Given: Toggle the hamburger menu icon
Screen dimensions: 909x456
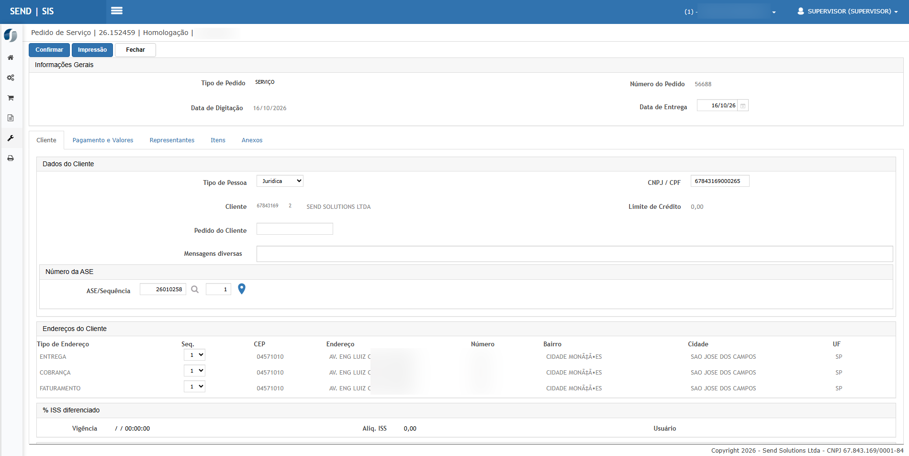Looking at the screenshot, I should pyautogui.click(x=117, y=11).
